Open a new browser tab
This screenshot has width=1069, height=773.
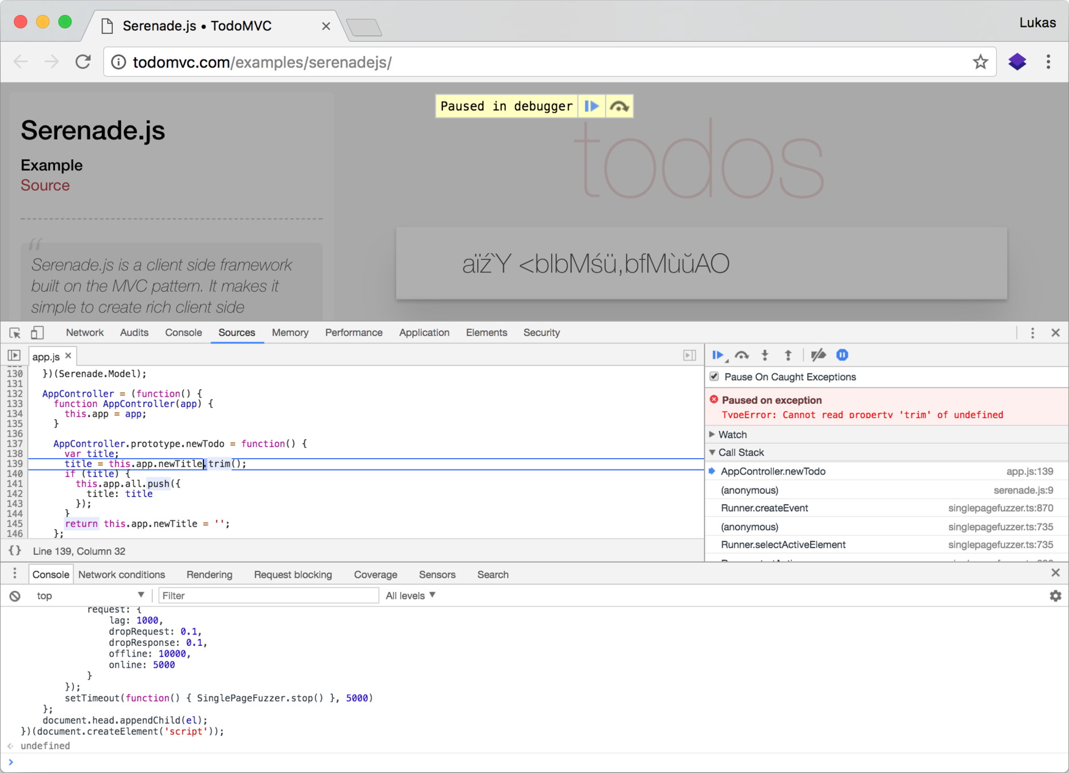click(364, 27)
